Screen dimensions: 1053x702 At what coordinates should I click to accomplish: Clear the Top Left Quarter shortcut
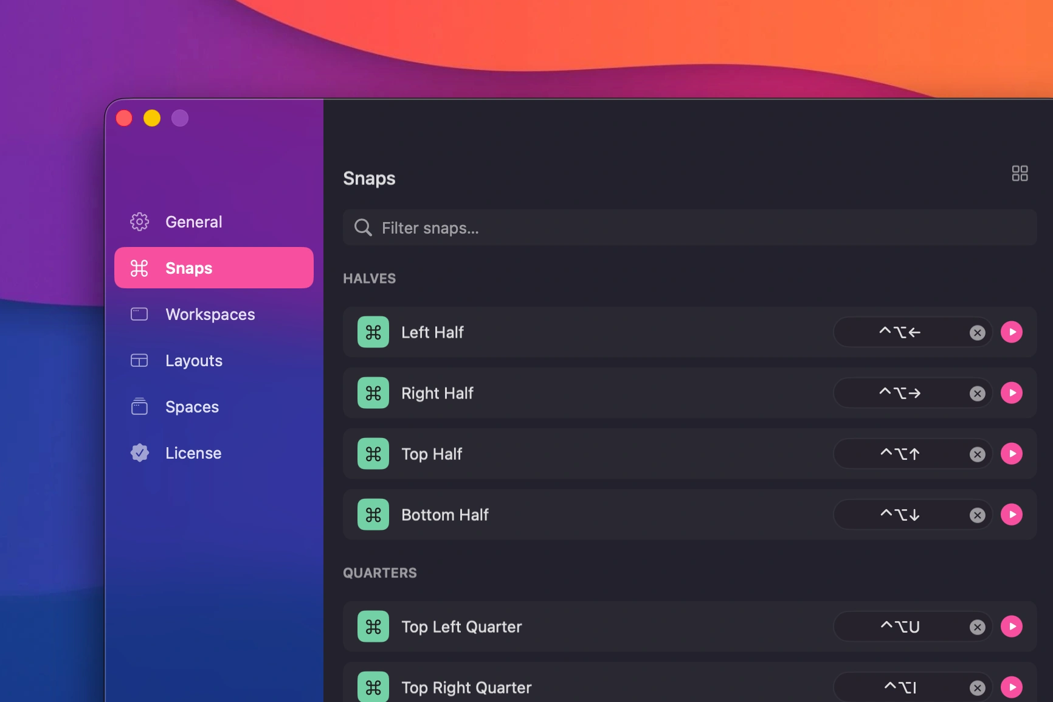pyautogui.click(x=978, y=627)
